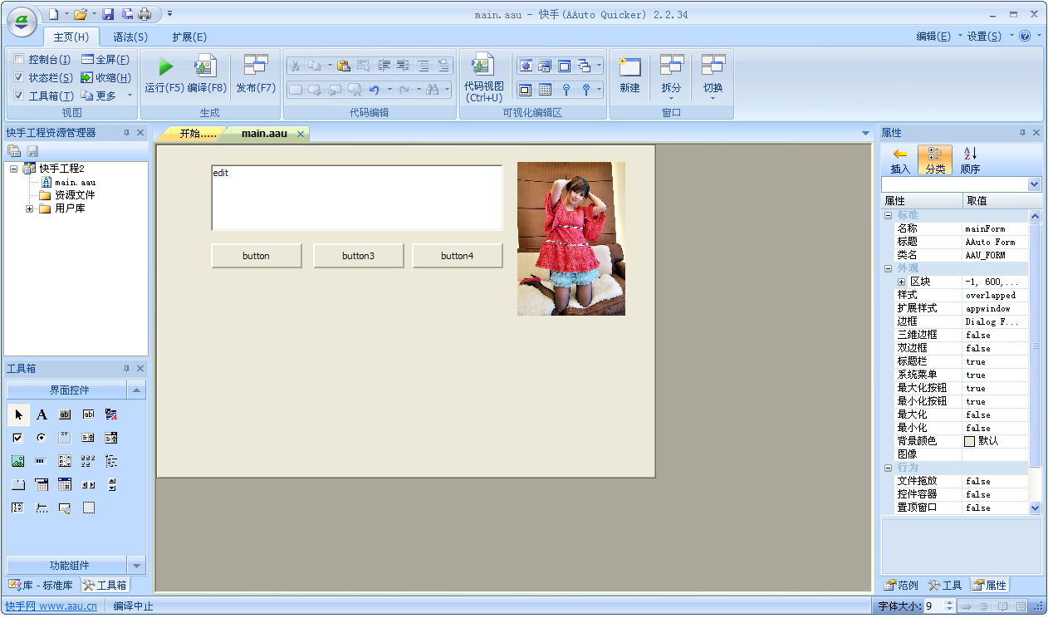This screenshot has height=618, width=1048.
Task: Select 分类 categorized view in properties
Action: point(935,159)
